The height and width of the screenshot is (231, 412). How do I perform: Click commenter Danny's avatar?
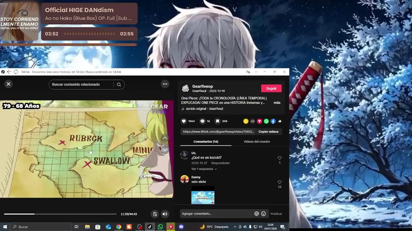click(x=185, y=179)
